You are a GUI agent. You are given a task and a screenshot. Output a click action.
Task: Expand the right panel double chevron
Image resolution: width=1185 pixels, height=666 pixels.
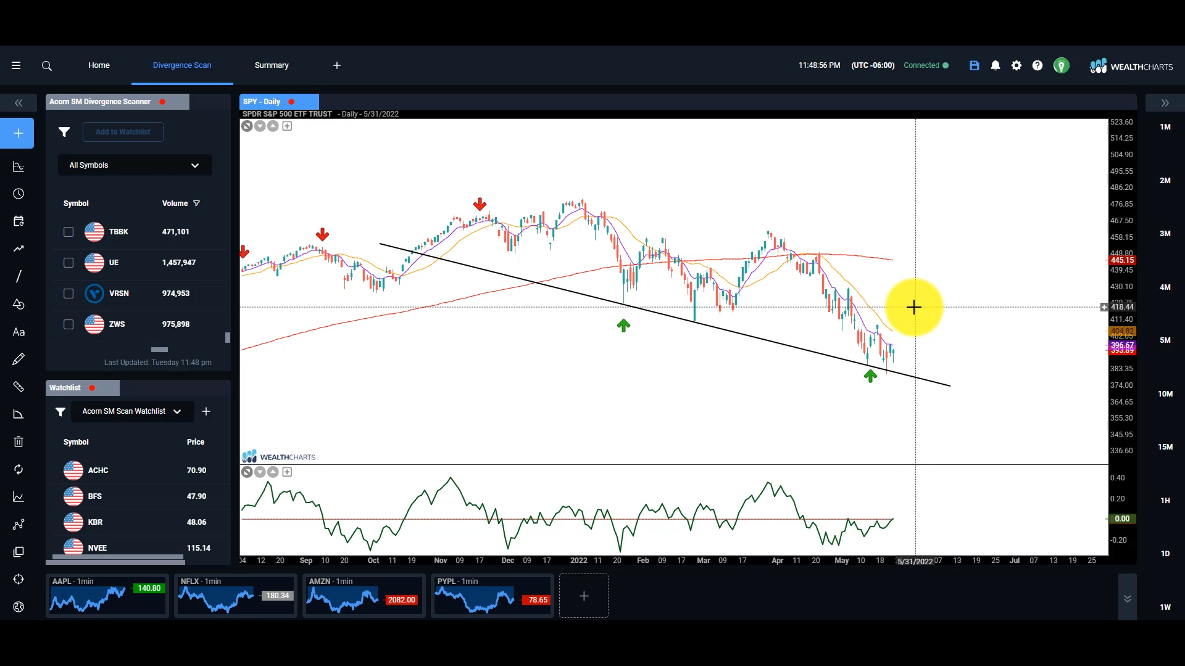tap(1165, 103)
